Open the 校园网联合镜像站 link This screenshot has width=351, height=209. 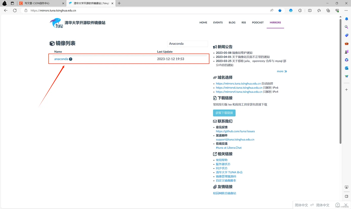point(225,193)
